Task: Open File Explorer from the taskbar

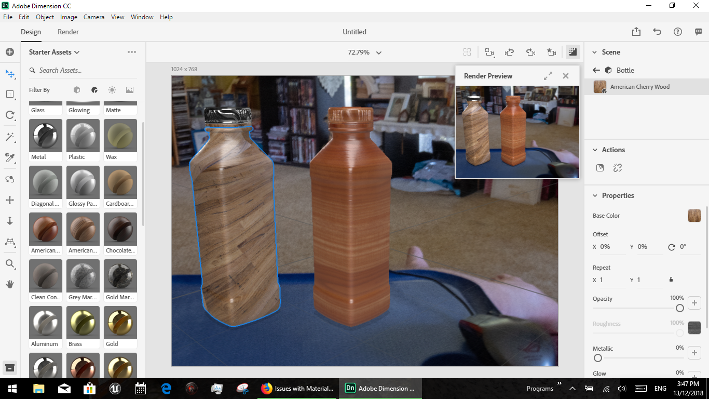Action: tap(38, 388)
